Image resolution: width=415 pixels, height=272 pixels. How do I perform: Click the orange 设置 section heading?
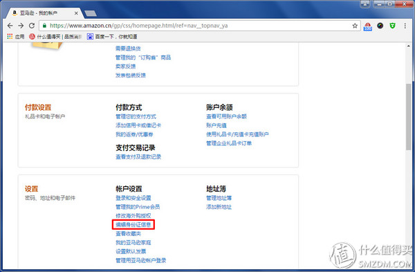click(32, 189)
